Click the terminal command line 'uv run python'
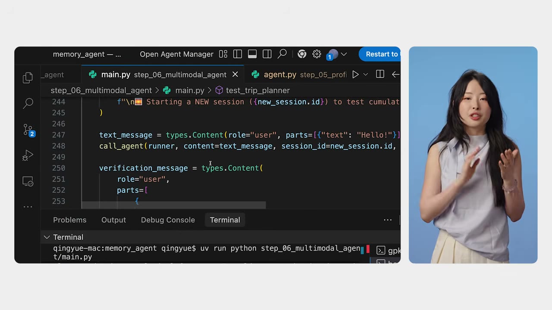This screenshot has height=310, width=552. tap(229, 248)
